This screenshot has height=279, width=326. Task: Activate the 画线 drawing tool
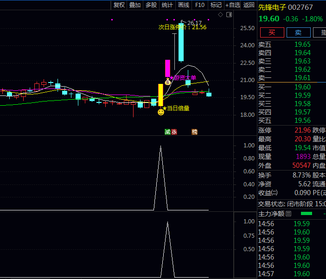184,5
